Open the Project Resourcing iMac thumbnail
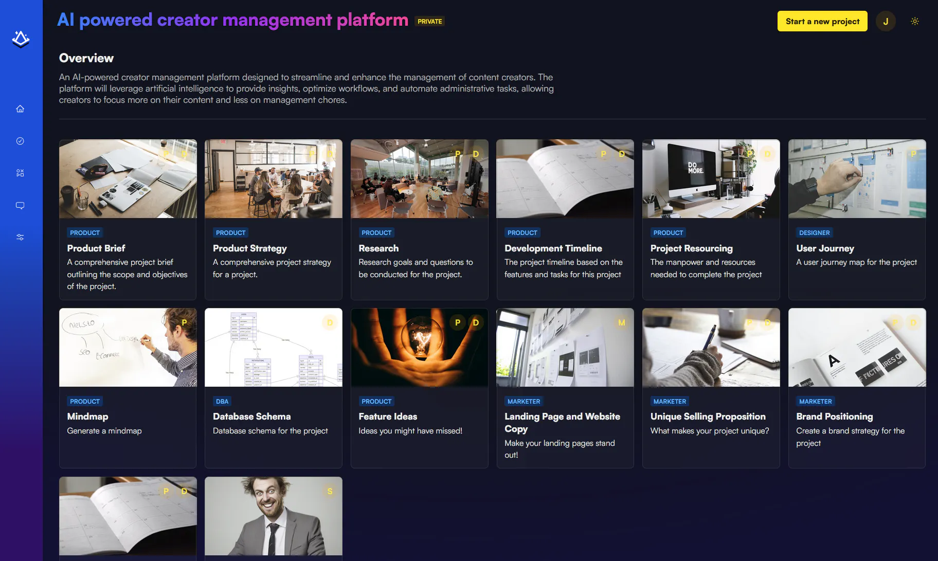The width and height of the screenshot is (938, 561). point(711,179)
